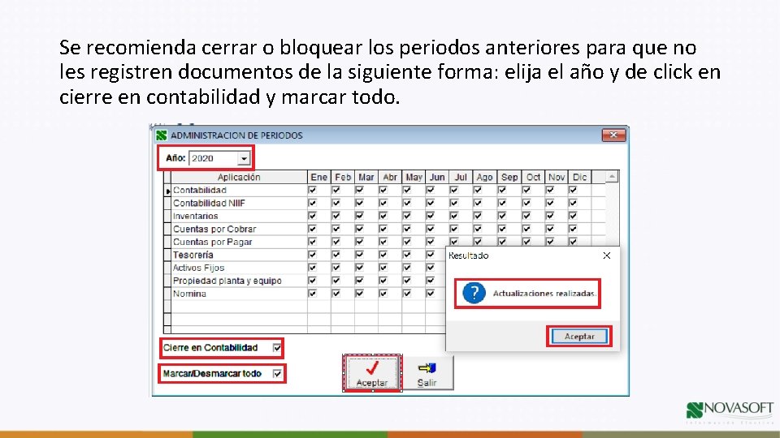The width and height of the screenshot is (780, 438).
Task: Select the Tesorería row name
Action: click(x=193, y=255)
